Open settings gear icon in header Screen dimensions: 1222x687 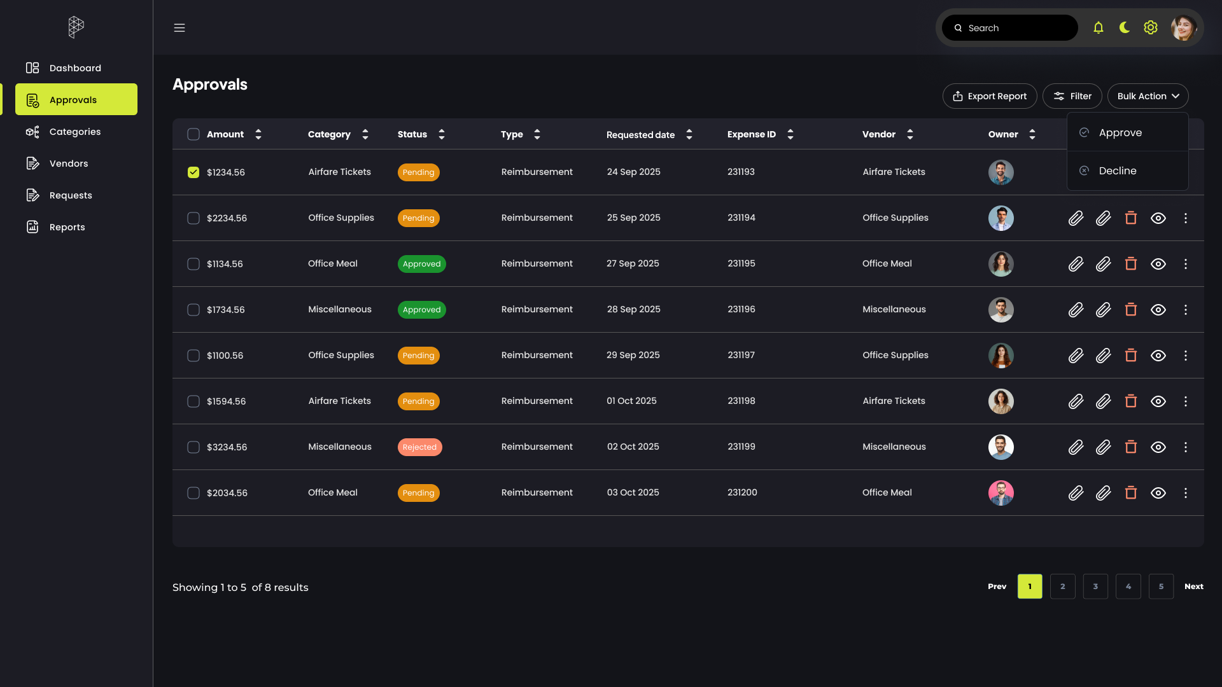pyautogui.click(x=1150, y=28)
